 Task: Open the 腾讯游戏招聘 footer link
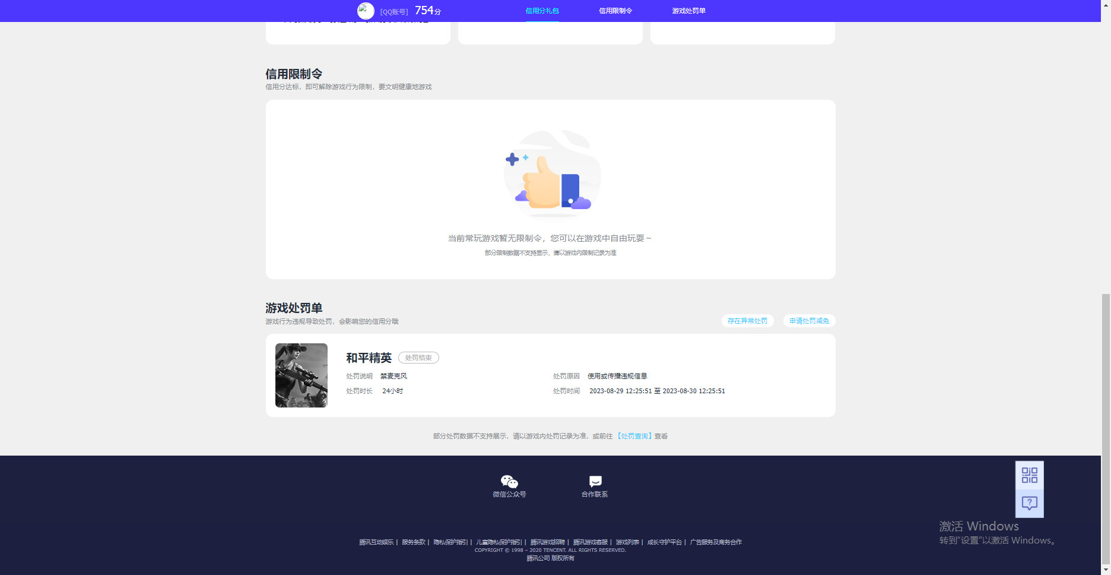[548, 542]
